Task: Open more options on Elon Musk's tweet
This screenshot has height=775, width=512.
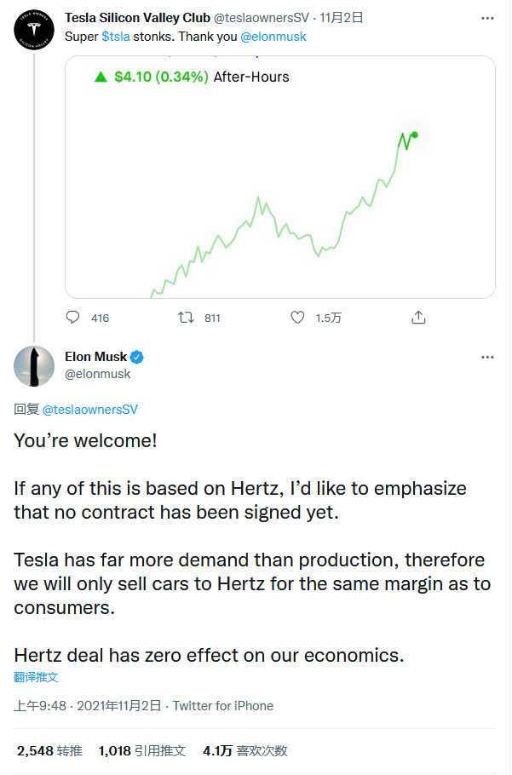Action: click(x=486, y=357)
